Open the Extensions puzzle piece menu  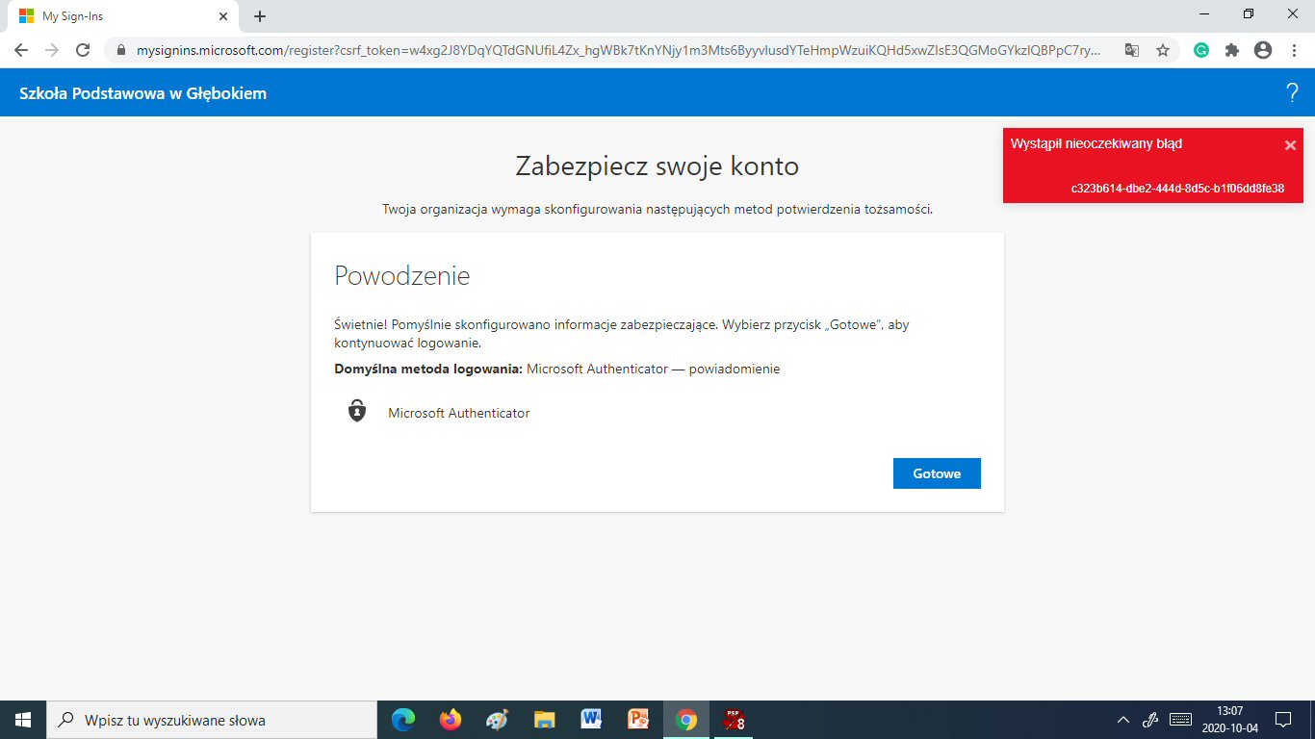coord(1232,50)
